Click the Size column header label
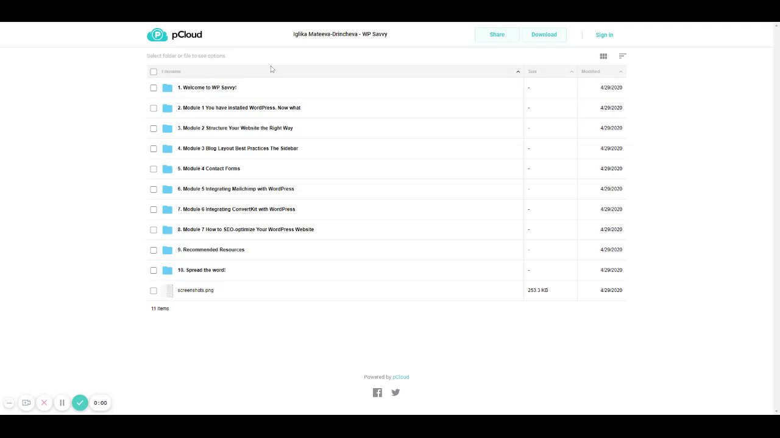The image size is (780, 438). 533,72
